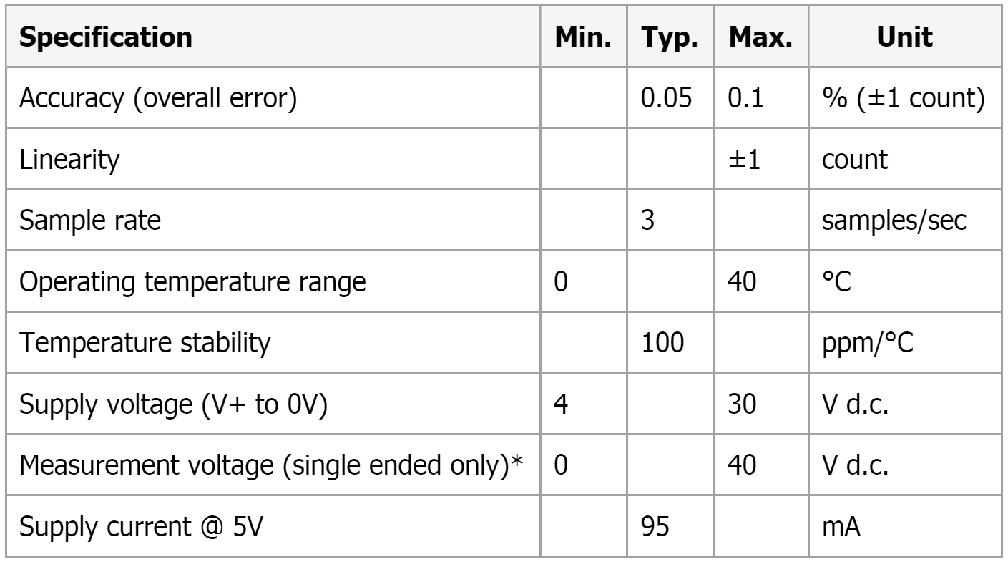
Task: Click the Specification column header
Action: [x=105, y=38]
